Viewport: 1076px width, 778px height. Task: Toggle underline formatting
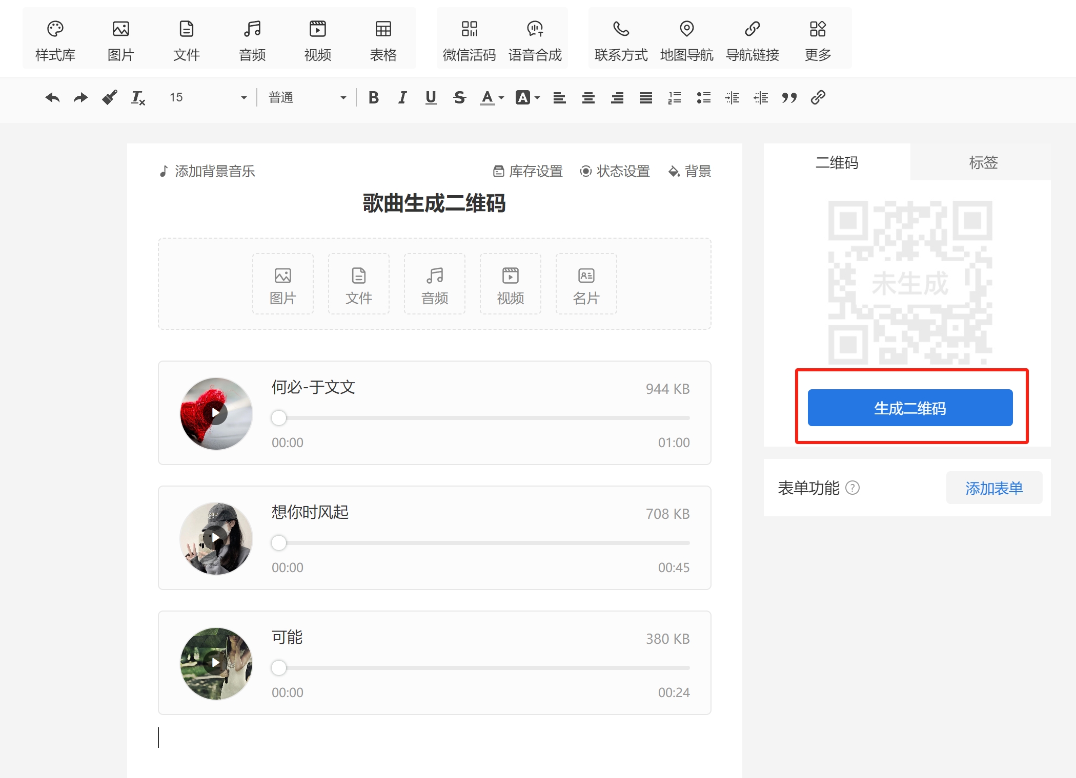coord(431,97)
